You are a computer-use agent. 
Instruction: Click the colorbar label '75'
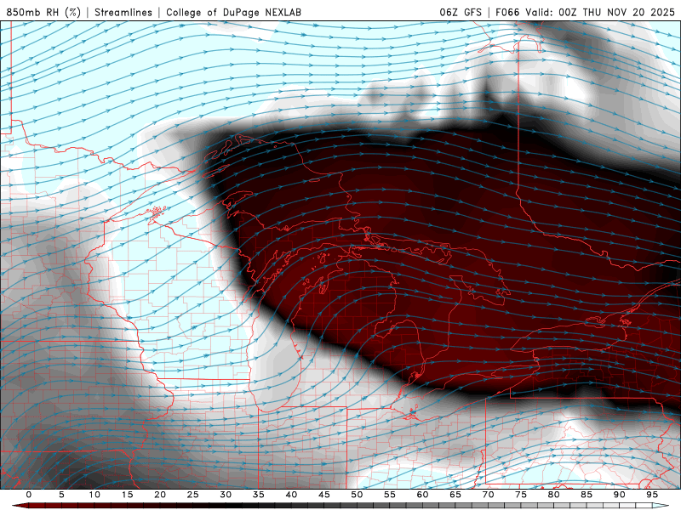click(x=521, y=495)
